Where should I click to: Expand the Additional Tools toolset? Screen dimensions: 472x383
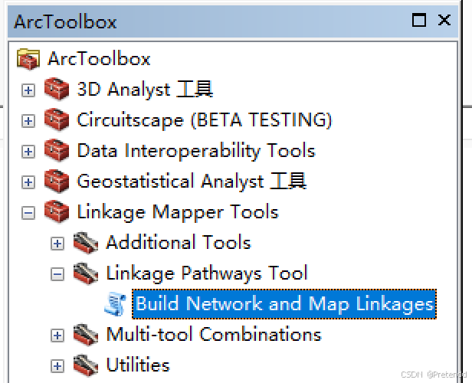(x=57, y=244)
